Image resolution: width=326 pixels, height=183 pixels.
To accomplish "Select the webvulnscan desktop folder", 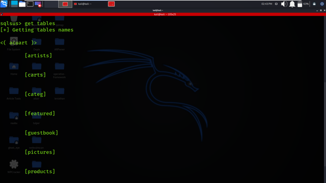I will point(37,142).
